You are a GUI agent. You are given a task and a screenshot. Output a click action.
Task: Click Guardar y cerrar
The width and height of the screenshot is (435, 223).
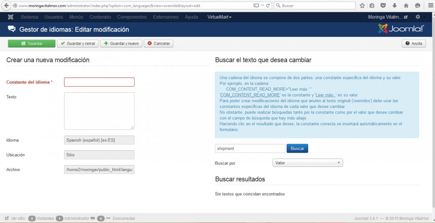[78, 43]
